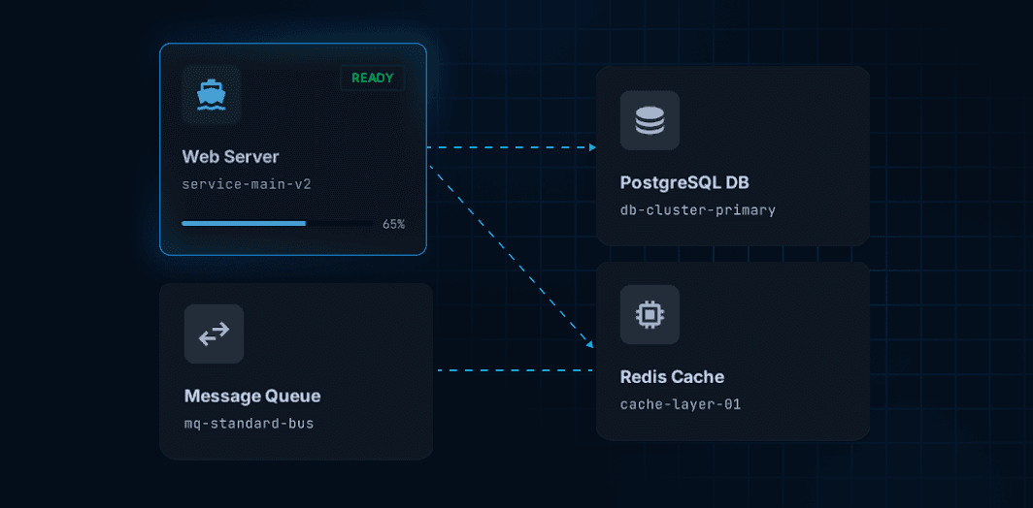This screenshot has height=508, width=1033.
Task: Click the mq-standard-bus identifier
Action: click(249, 424)
